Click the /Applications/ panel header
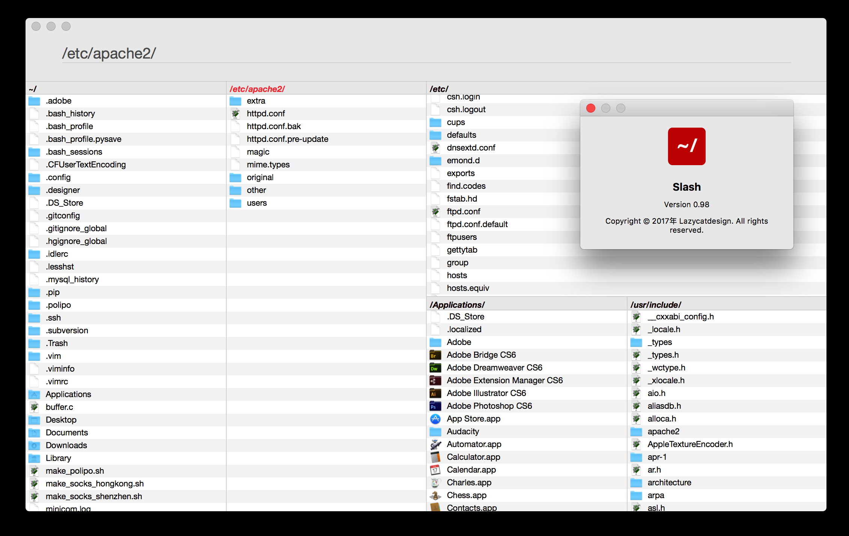 pos(457,305)
